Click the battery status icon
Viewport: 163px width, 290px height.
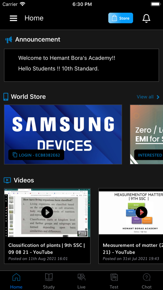(x=155, y=4)
